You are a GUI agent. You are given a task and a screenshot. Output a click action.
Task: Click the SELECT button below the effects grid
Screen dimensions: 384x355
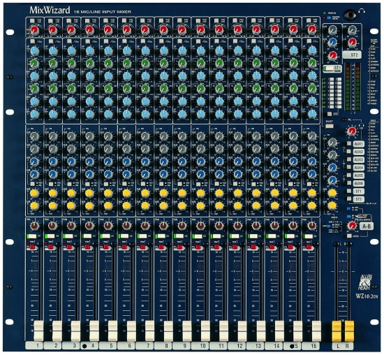(x=330, y=126)
